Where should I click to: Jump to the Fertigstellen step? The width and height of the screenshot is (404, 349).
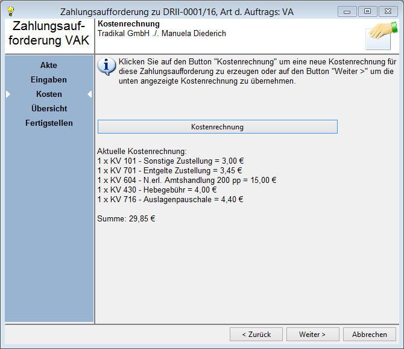tap(49, 123)
